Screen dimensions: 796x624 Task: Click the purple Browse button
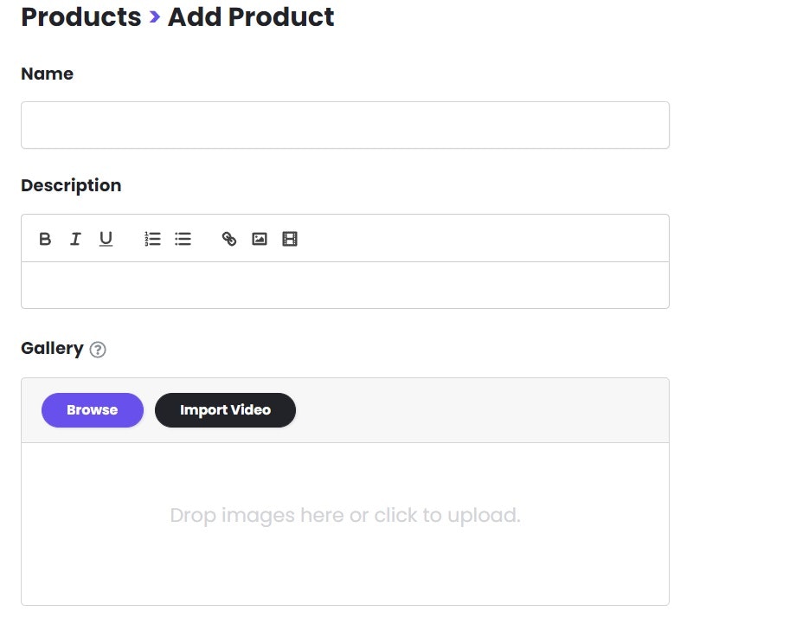[92, 409]
